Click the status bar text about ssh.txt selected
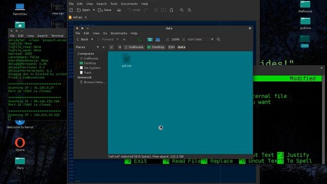Screen dimensions: 327x184 point(146,156)
